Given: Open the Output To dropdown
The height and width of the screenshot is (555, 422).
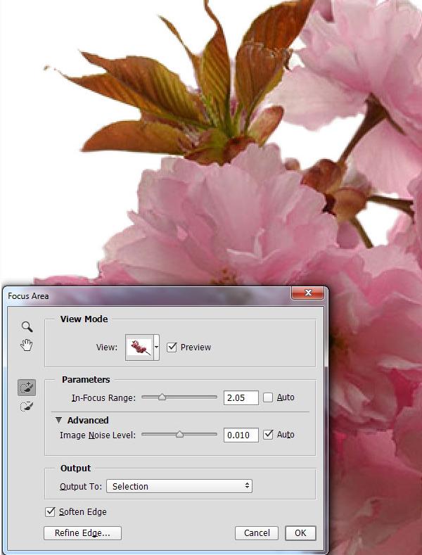Looking at the screenshot, I should click(x=179, y=486).
